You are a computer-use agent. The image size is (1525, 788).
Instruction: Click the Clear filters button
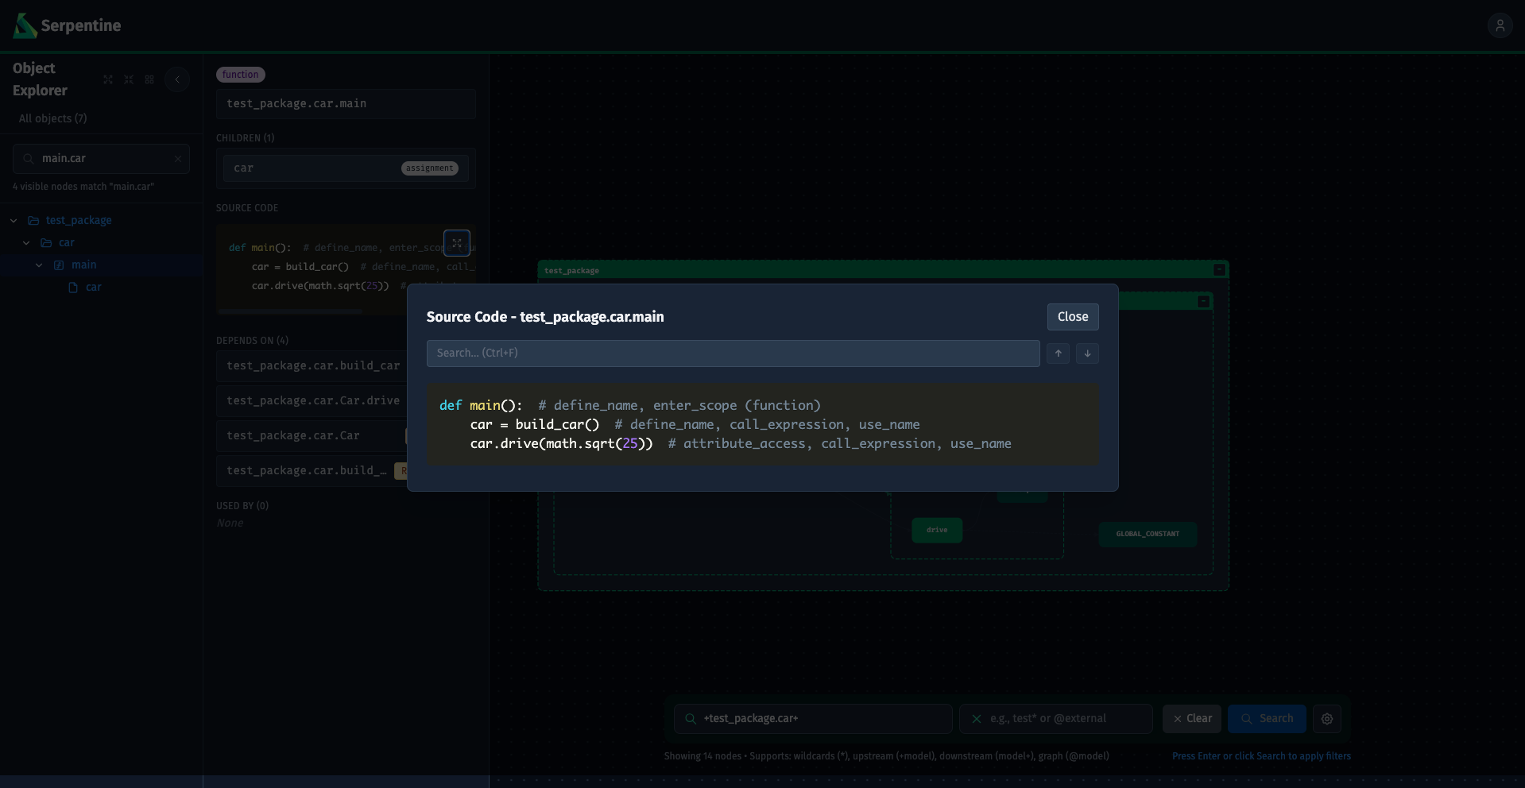(1192, 719)
